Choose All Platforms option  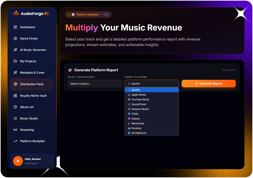152,133
